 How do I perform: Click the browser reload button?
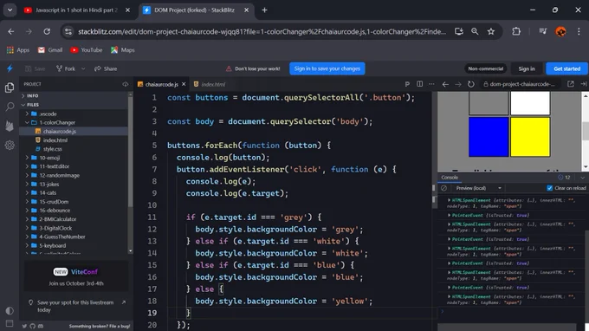point(47,31)
